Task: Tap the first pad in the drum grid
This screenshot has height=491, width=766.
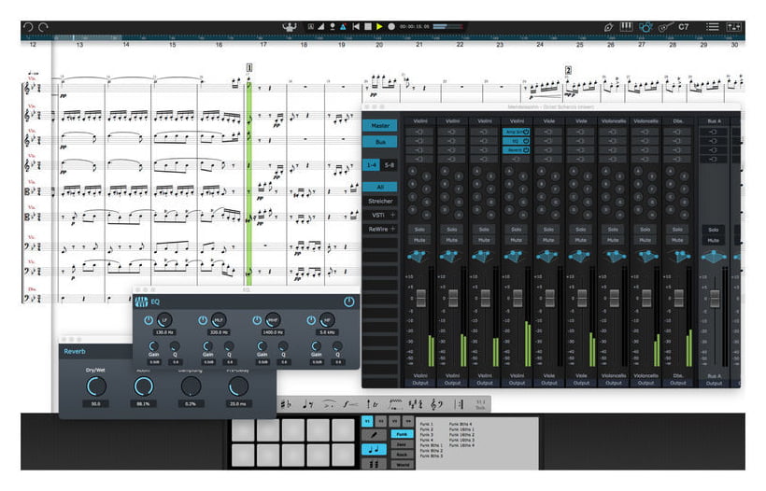Action: (243, 430)
